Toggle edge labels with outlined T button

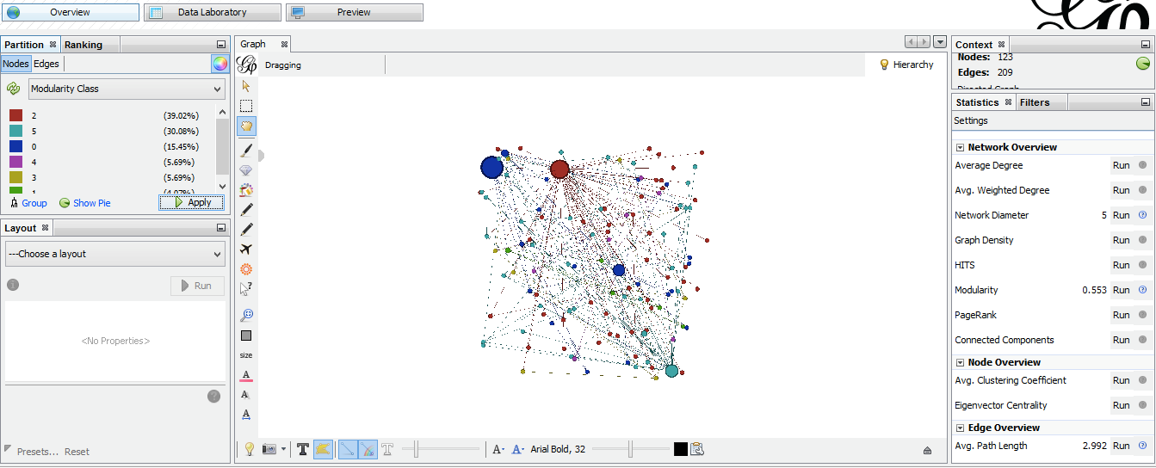click(x=387, y=449)
